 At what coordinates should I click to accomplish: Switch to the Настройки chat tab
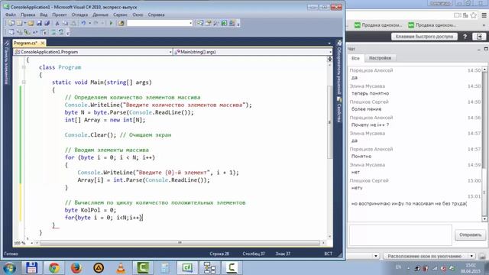(380, 58)
